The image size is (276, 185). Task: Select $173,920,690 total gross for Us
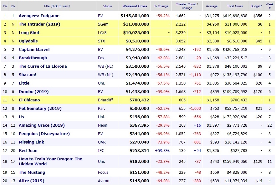coord(235,117)
